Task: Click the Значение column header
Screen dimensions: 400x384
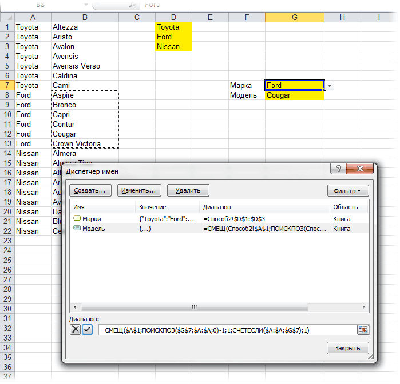Action: pyautogui.click(x=167, y=207)
